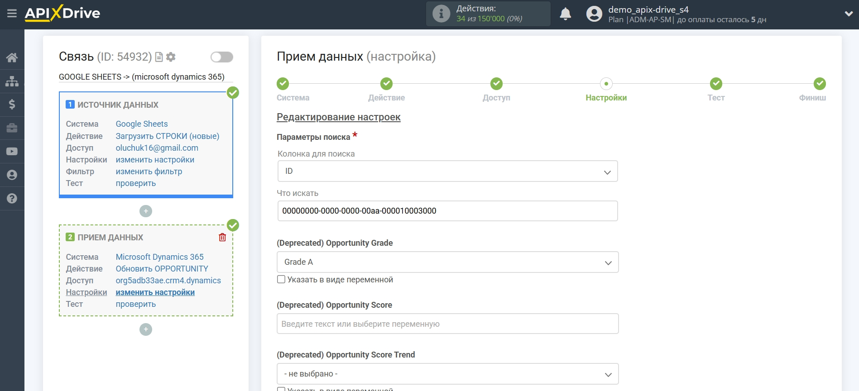Go to the Настройки step

pyautogui.click(x=606, y=84)
